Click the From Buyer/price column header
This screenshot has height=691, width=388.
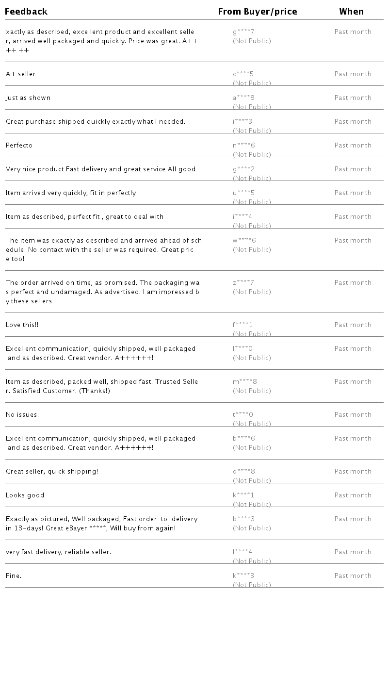258,12
